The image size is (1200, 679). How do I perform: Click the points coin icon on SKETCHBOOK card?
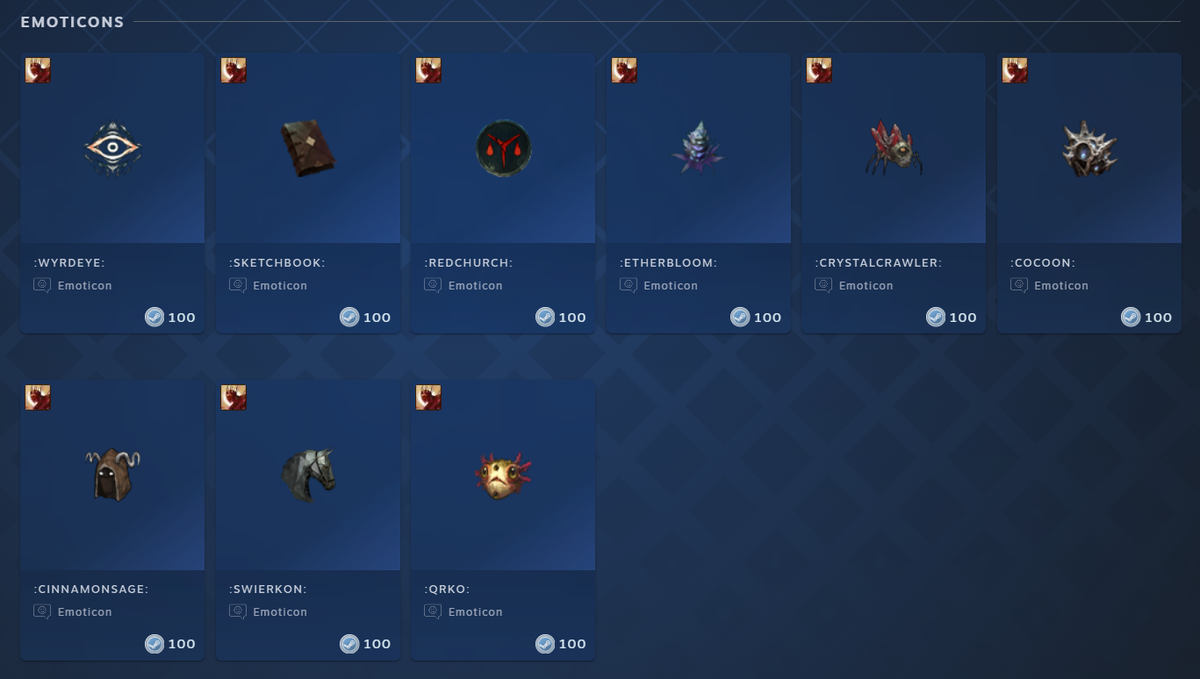[349, 318]
